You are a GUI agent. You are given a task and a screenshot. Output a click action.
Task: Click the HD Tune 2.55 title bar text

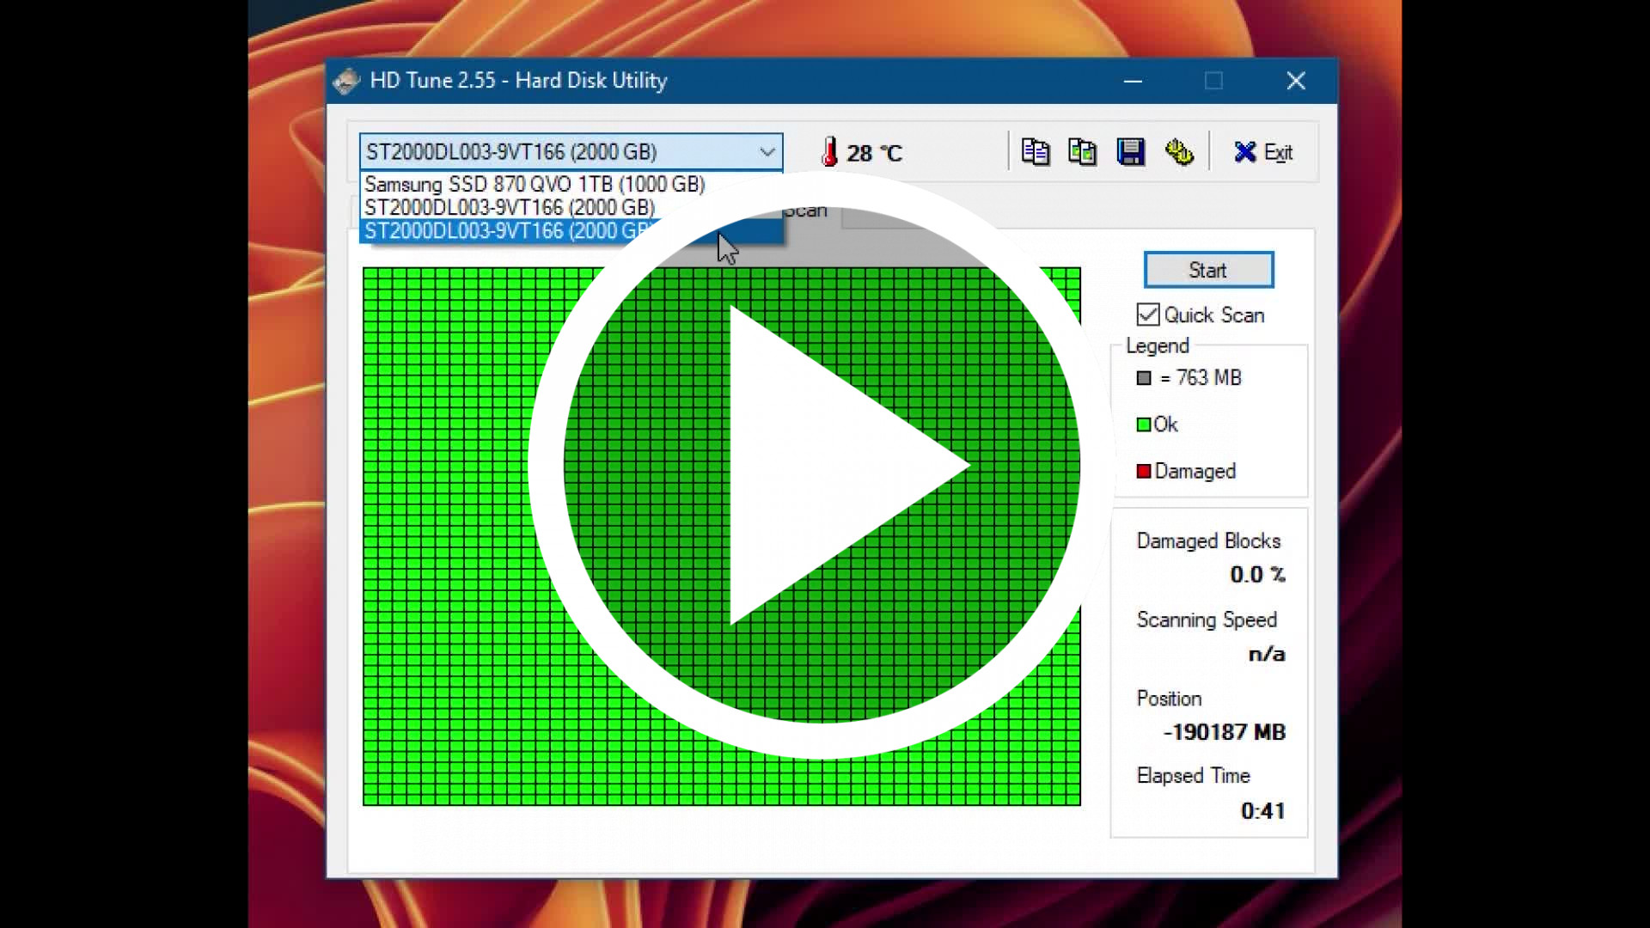[x=518, y=81]
